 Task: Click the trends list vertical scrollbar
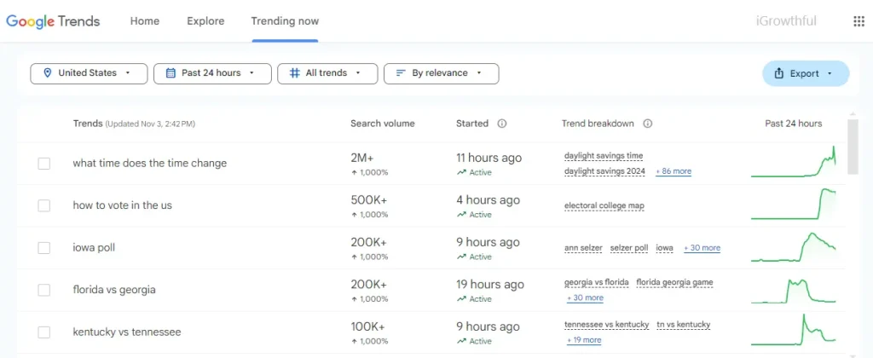(x=853, y=147)
